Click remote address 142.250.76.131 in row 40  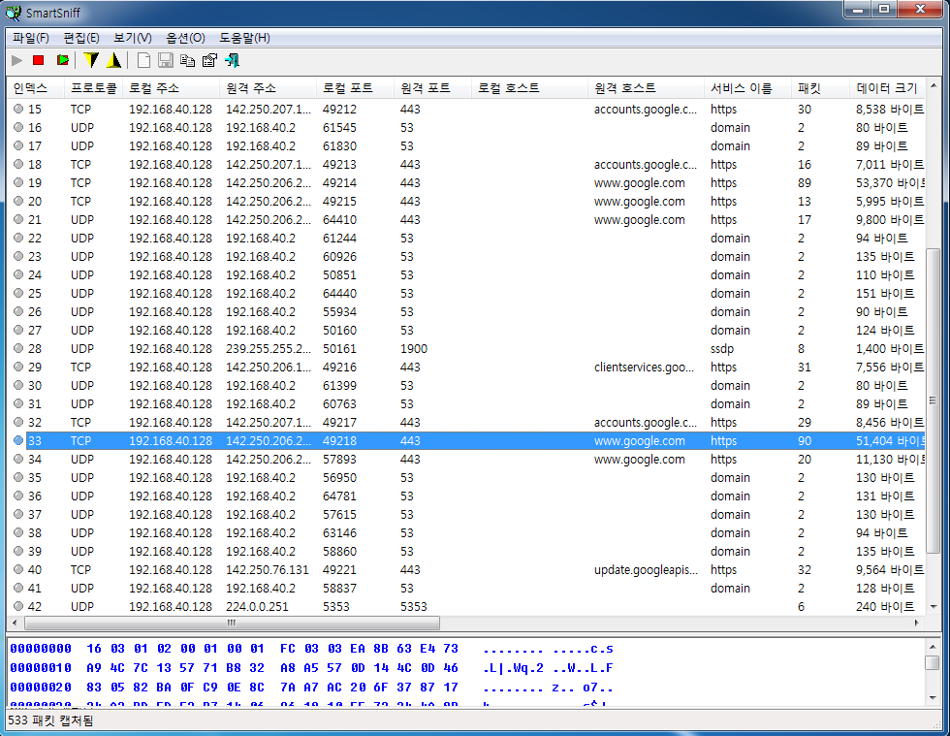coord(268,569)
